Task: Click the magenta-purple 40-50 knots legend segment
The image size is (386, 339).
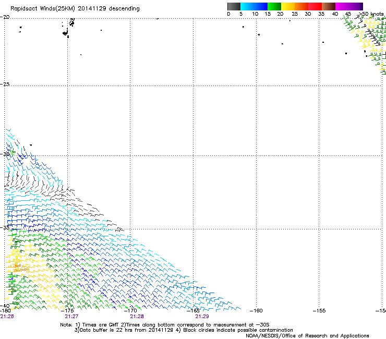Action: pos(349,6)
